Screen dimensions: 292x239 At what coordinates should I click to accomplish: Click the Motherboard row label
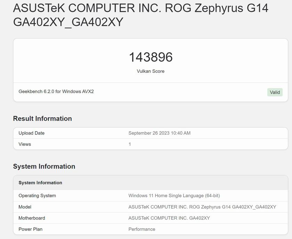pos(32,218)
